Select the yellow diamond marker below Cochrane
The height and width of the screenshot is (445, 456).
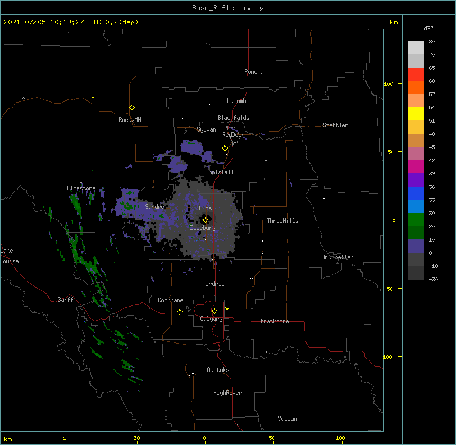pyautogui.click(x=180, y=312)
